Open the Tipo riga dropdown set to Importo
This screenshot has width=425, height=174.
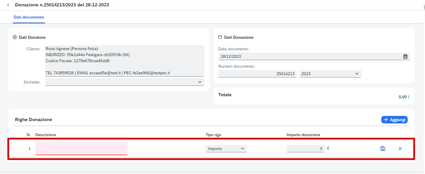[x=226, y=149]
